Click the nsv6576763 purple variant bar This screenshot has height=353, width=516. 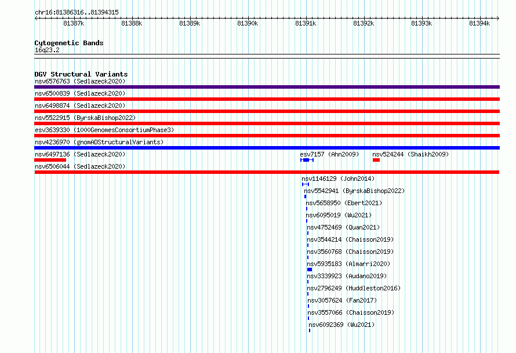tap(267, 87)
